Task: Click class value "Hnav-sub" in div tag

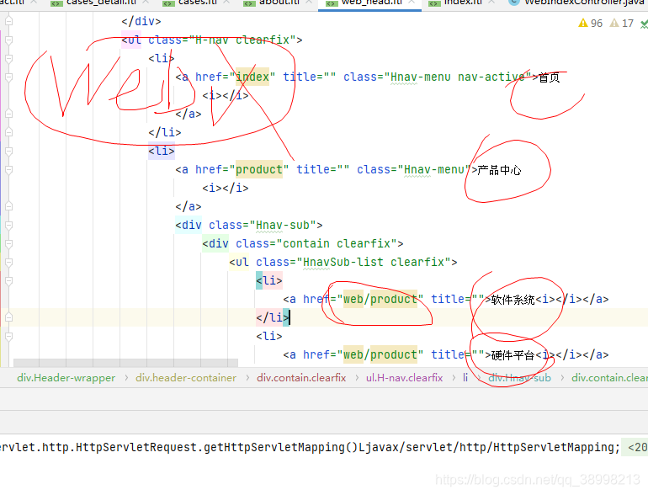Action: pos(283,225)
